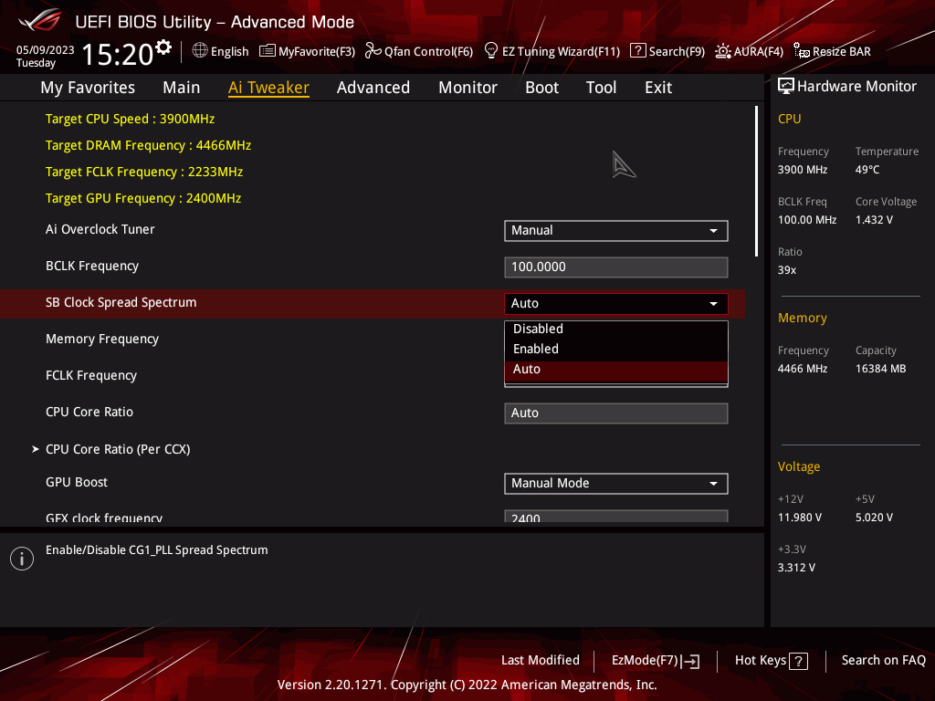The width and height of the screenshot is (935, 701).
Task: Open Hot Keys help
Action: (772, 661)
